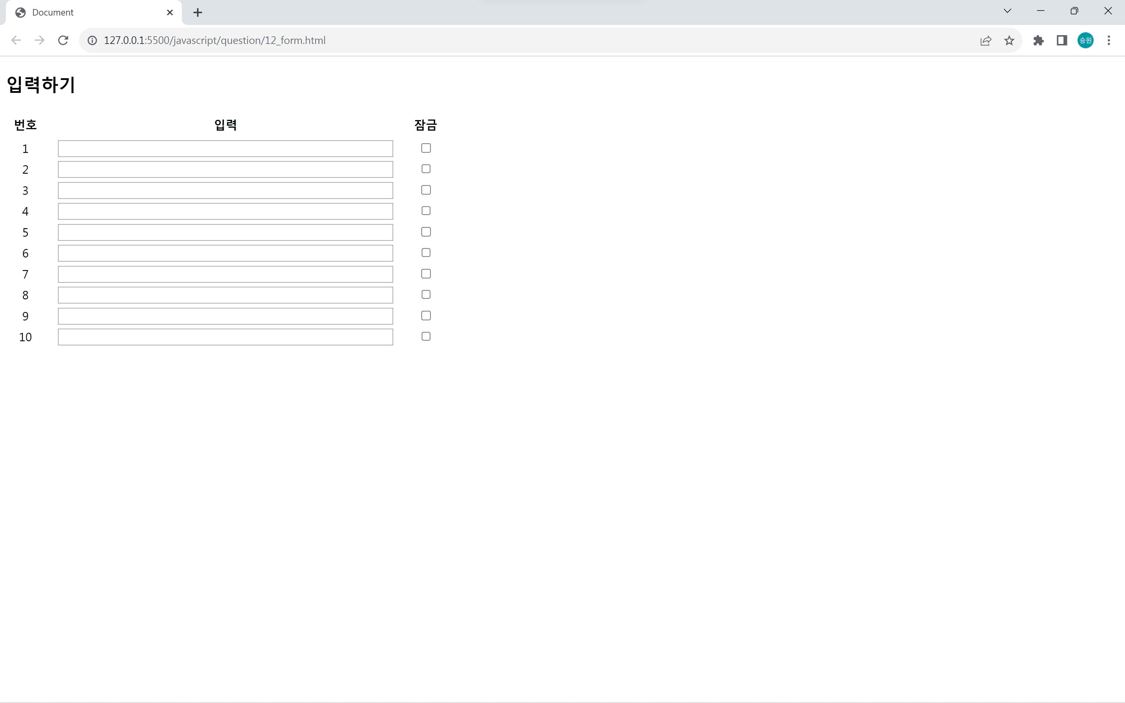
Task: Click the browser forward arrow
Action: pos(40,40)
